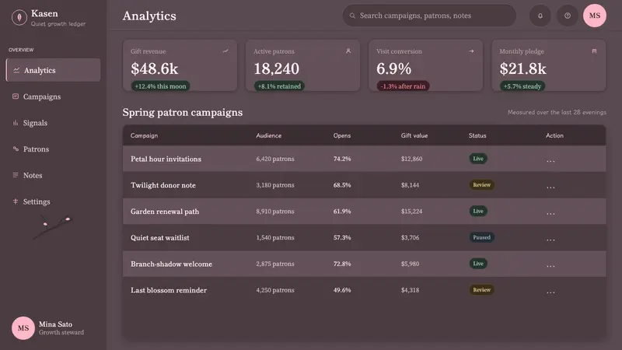Select the Last blossom reminder campaign name

tap(169, 290)
